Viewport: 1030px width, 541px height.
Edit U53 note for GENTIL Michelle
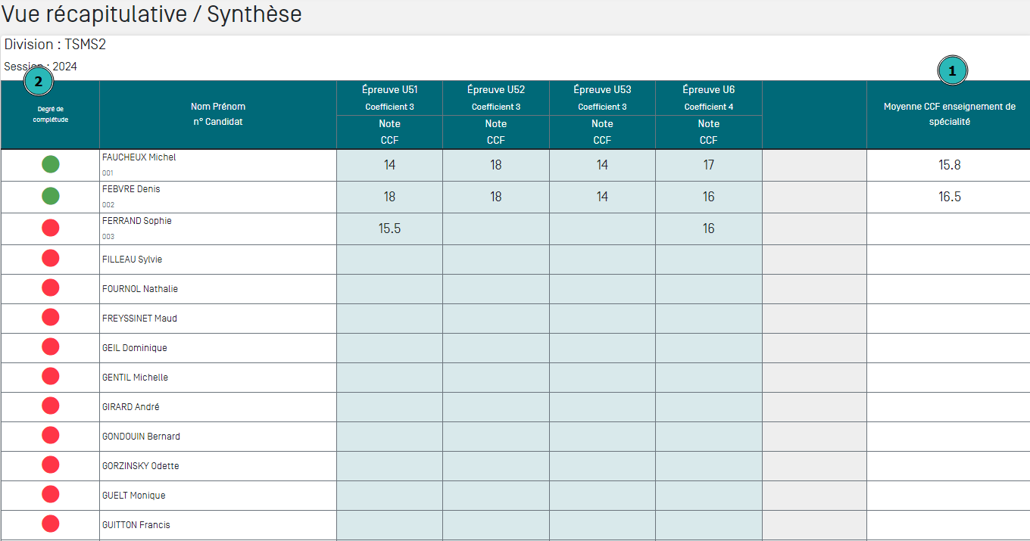point(602,378)
